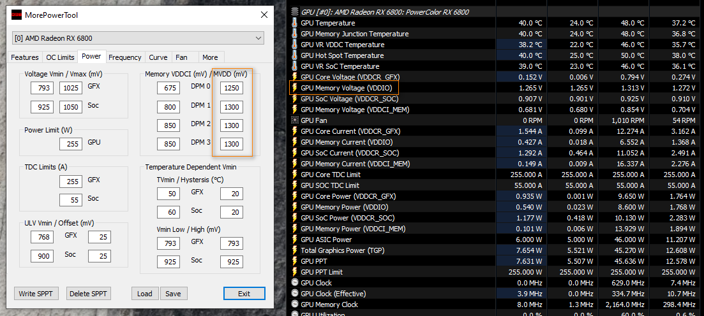Click Total Graphics Power average 12.608 W

[680, 250]
